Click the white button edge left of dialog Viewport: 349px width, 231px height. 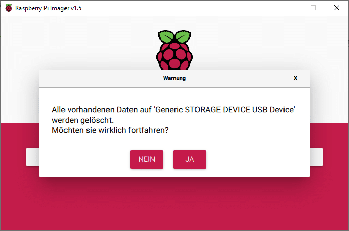pos(32,157)
